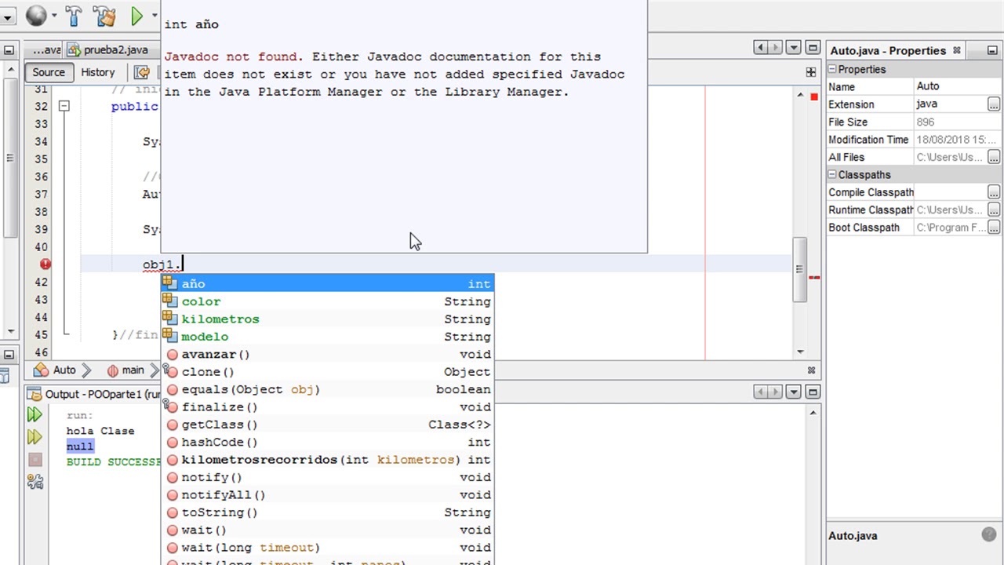1004x565 pixels.
Task: Open the Extension property editor ellipsis button
Action: pos(994,104)
